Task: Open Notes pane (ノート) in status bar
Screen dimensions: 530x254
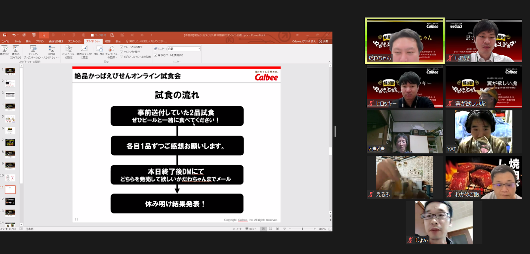Action: click(x=238, y=229)
